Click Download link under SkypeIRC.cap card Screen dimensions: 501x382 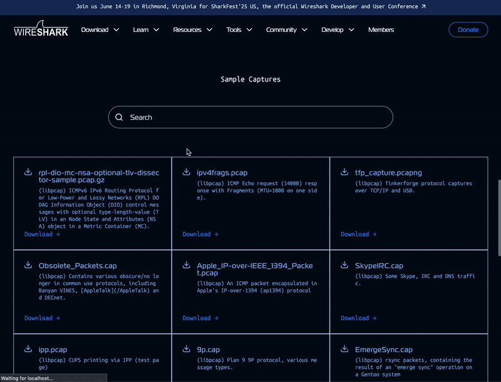[x=358, y=318]
